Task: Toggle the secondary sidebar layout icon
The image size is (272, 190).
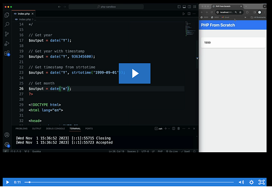Action: [189, 7]
